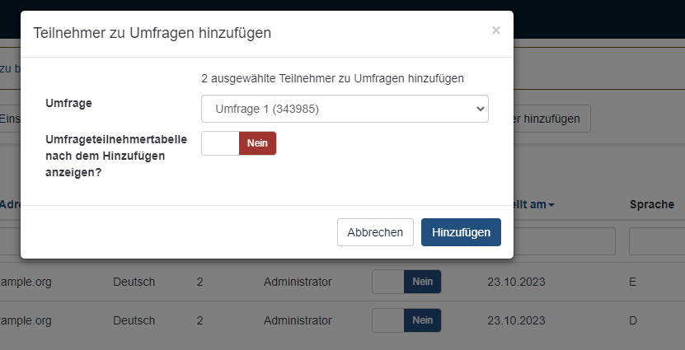Select Deutsch cell in second row
The height and width of the screenshot is (350, 685).
[134, 320]
